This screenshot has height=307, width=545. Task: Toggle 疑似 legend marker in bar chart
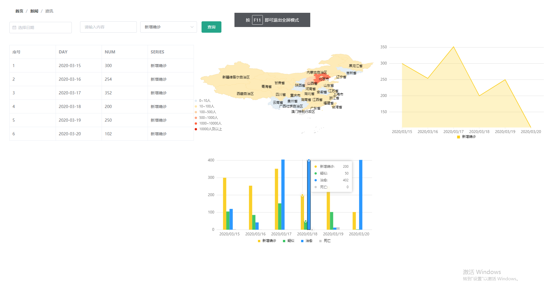pos(284,241)
